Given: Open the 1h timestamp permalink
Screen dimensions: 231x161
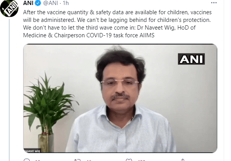Looking at the screenshot, I should coord(66,3).
